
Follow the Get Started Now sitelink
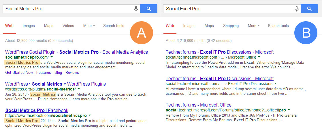point(20,73)
